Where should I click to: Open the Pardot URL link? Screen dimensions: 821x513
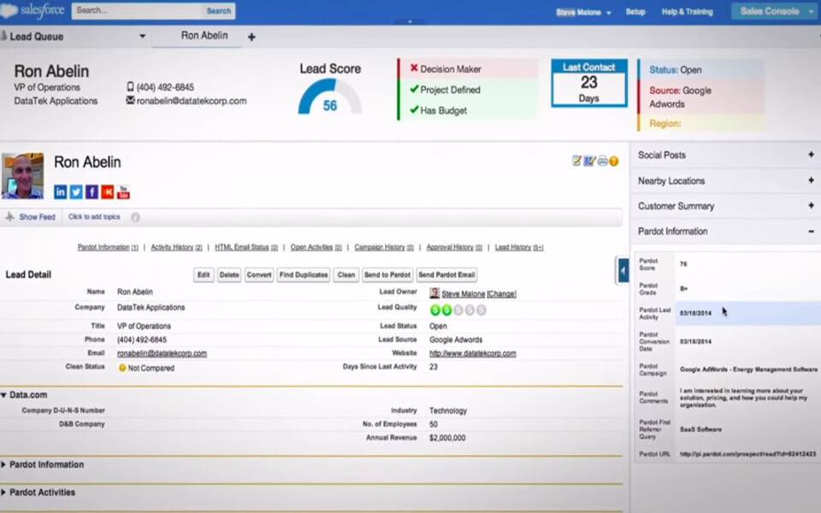tap(747, 454)
